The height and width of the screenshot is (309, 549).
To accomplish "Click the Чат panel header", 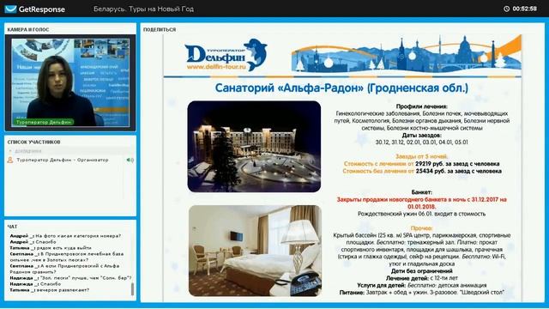I will (12, 227).
